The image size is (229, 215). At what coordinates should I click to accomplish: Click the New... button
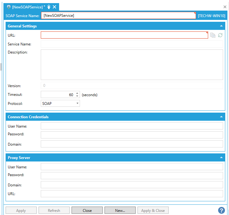(x=120, y=210)
